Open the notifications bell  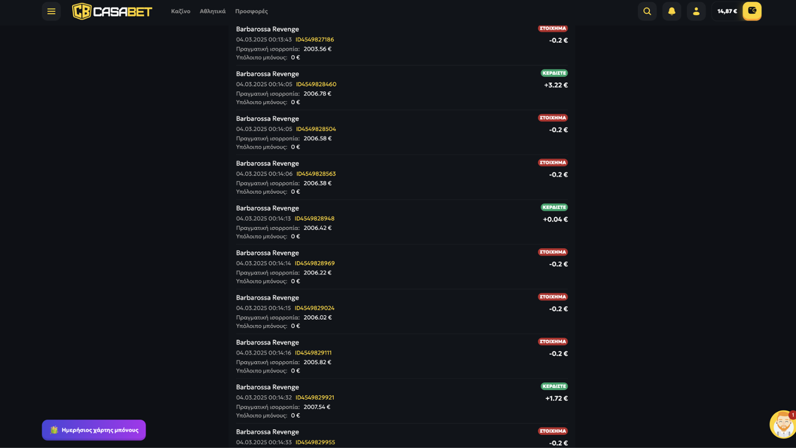click(671, 11)
